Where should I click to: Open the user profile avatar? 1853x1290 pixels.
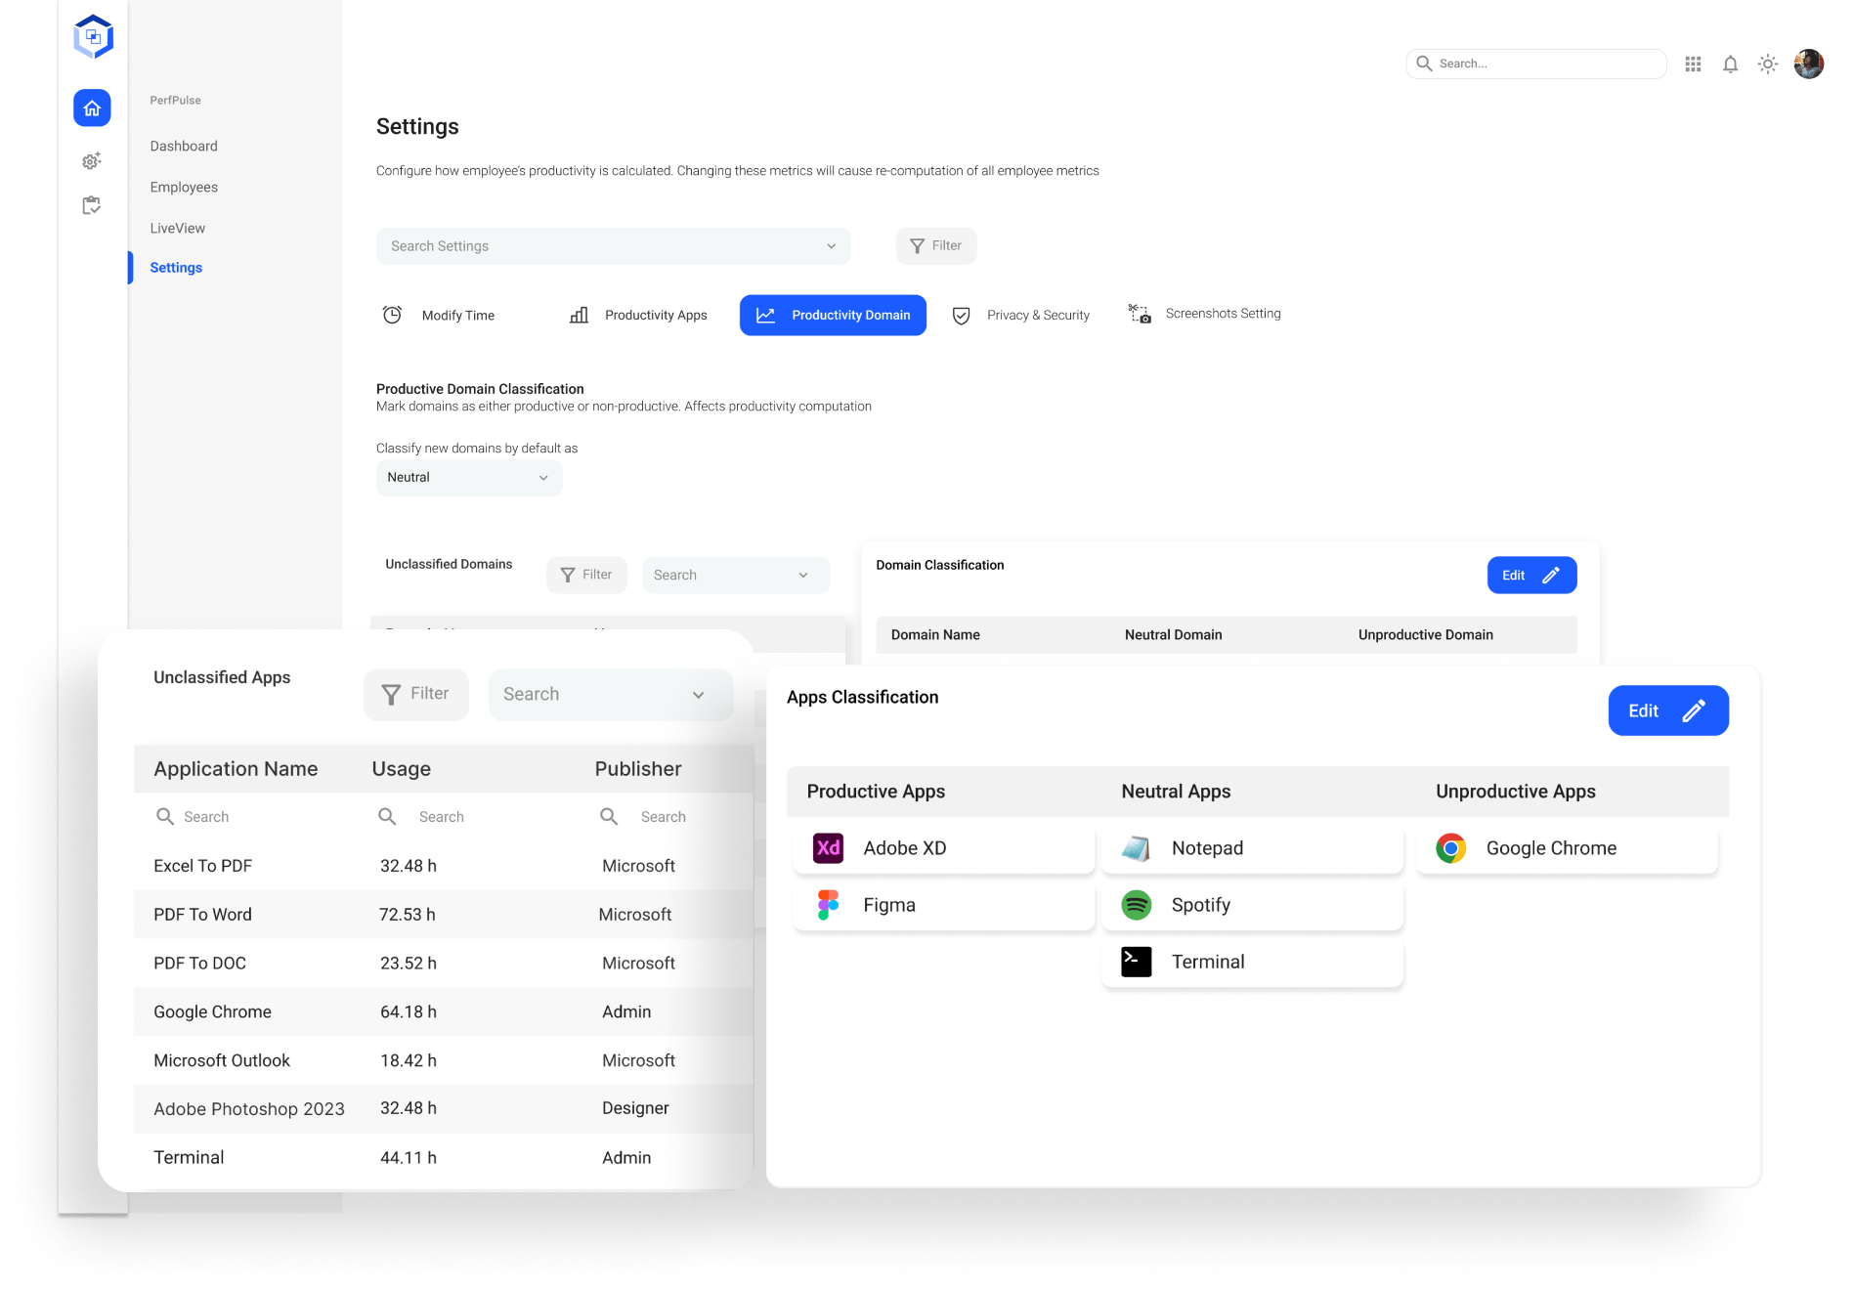tap(1809, 64)
